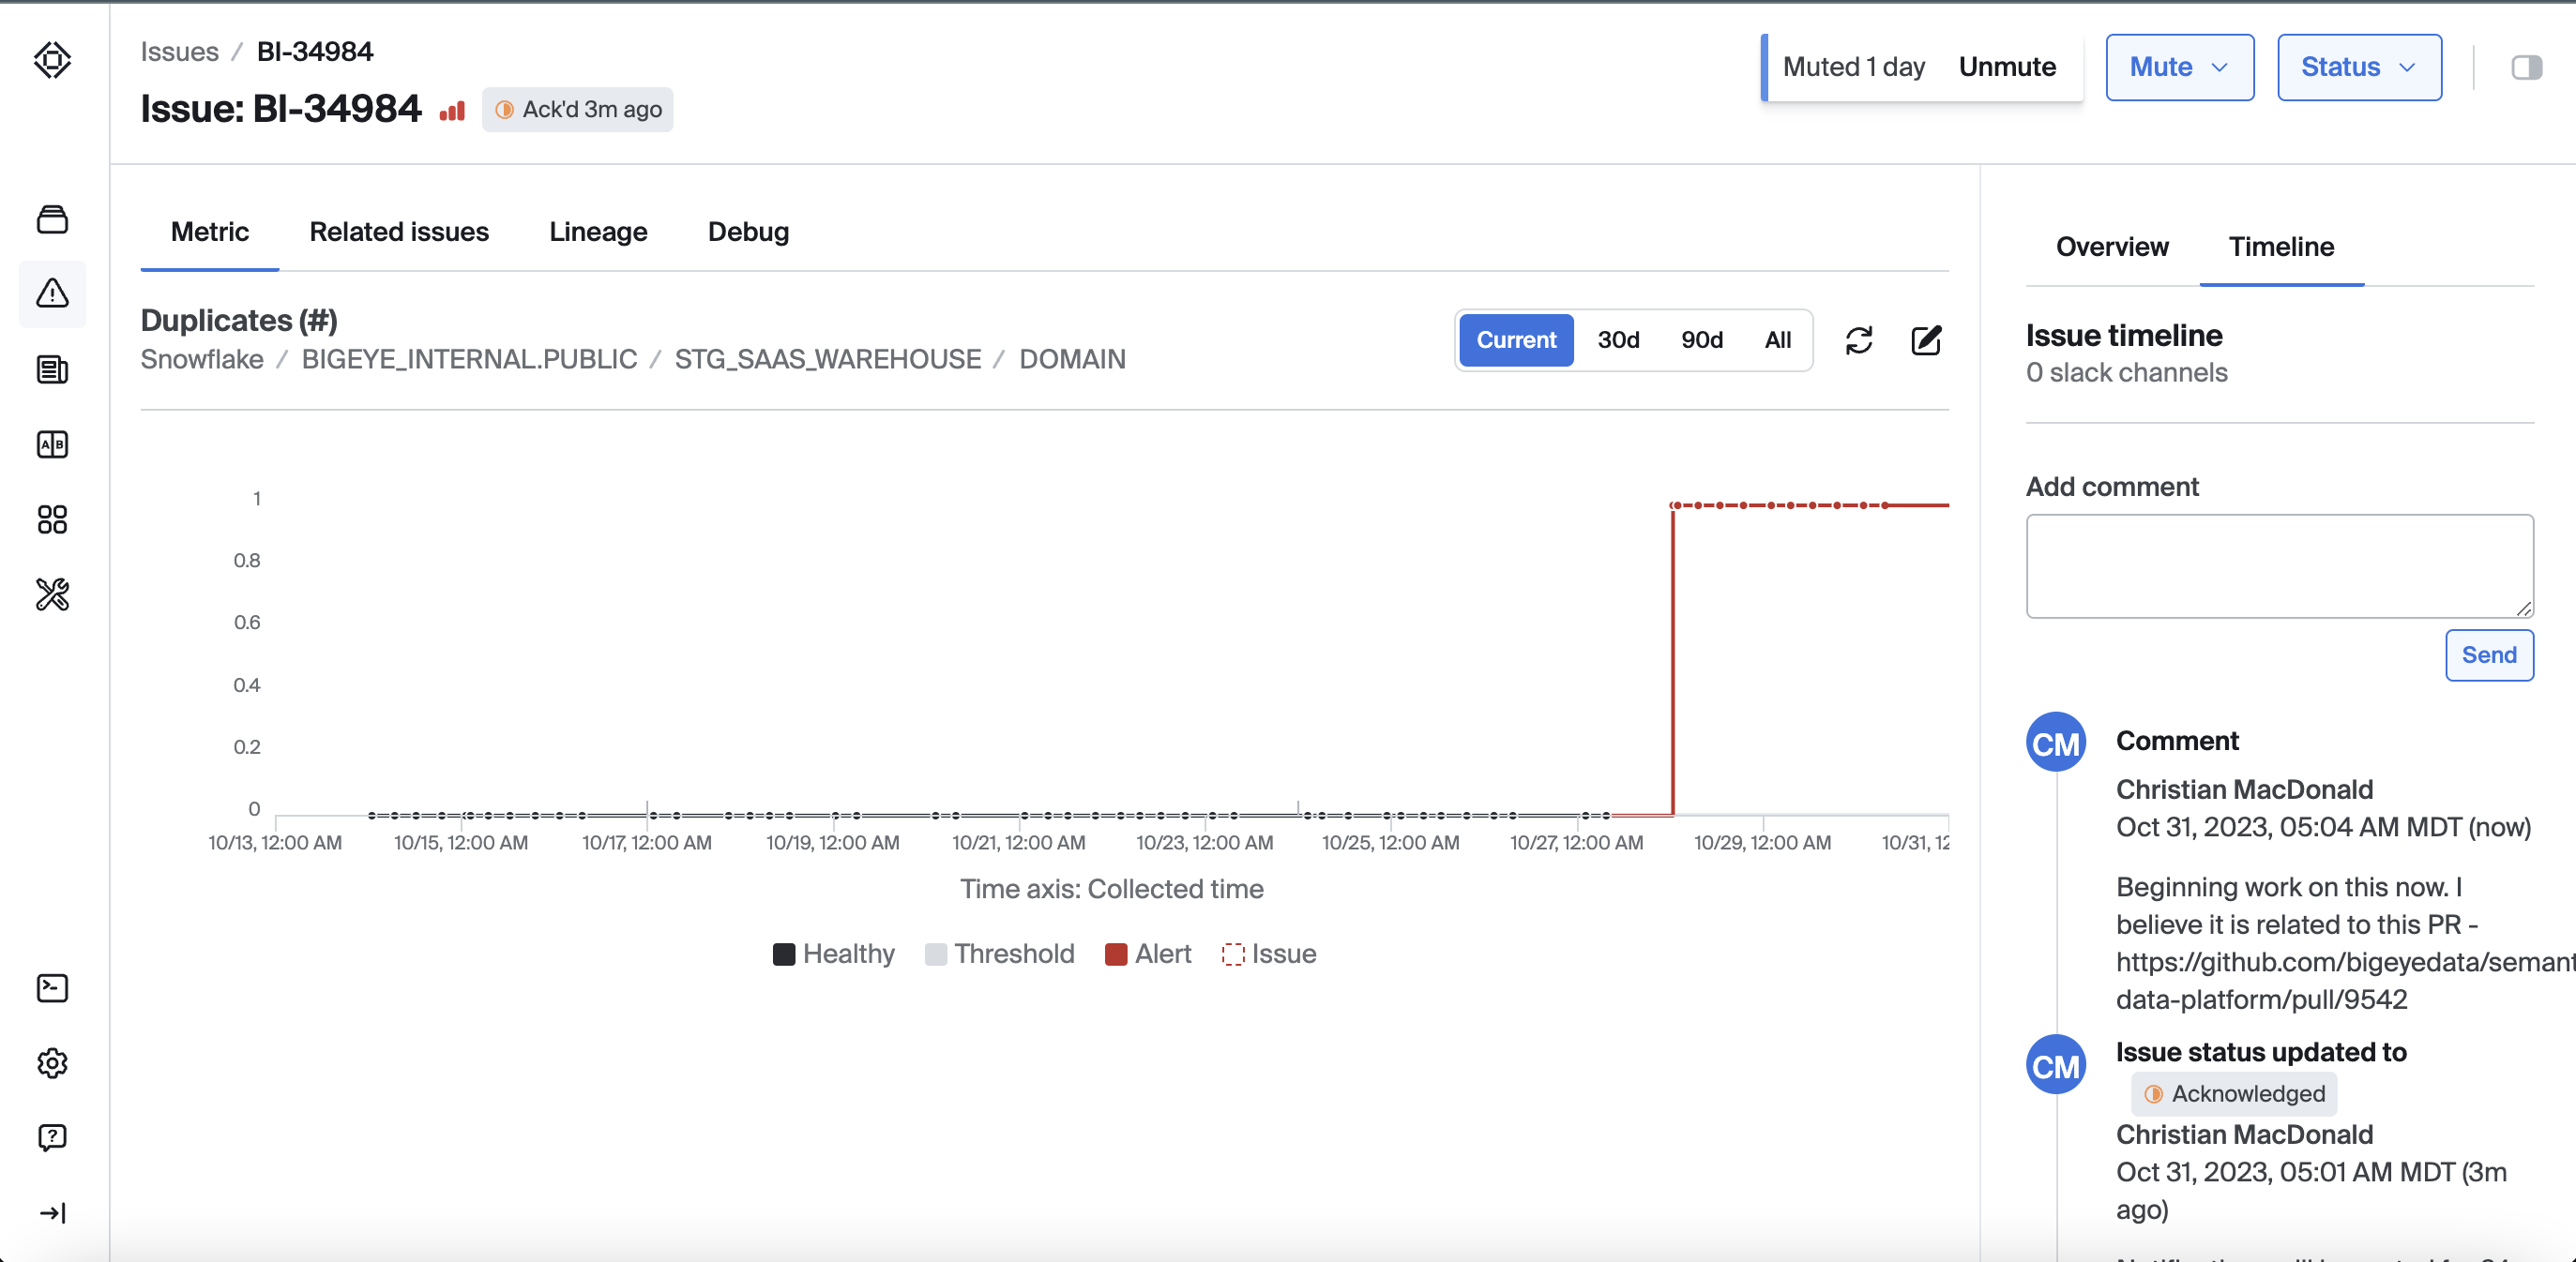Viewport: 2576px width, 1262px height.
Task: Switch to the Related issues tab
Action: pyautogui.click(x=399, y=232)
